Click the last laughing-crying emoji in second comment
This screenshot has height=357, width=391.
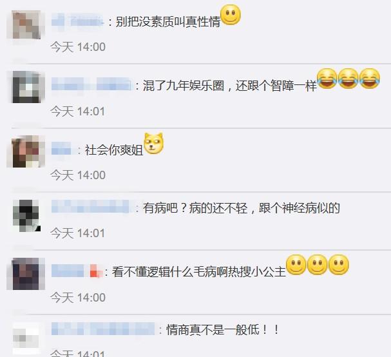(x=370, y=79)
